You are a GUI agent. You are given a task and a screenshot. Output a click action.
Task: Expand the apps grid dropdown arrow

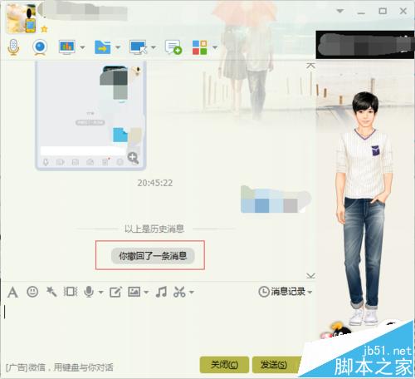pyautogui.click(x=215, y=47)
